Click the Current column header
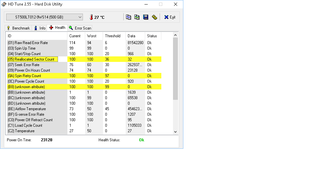This screenshot has width=311, height=175. point(76,36)
